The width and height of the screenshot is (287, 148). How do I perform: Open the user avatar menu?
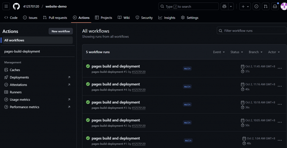click(284, 6)
